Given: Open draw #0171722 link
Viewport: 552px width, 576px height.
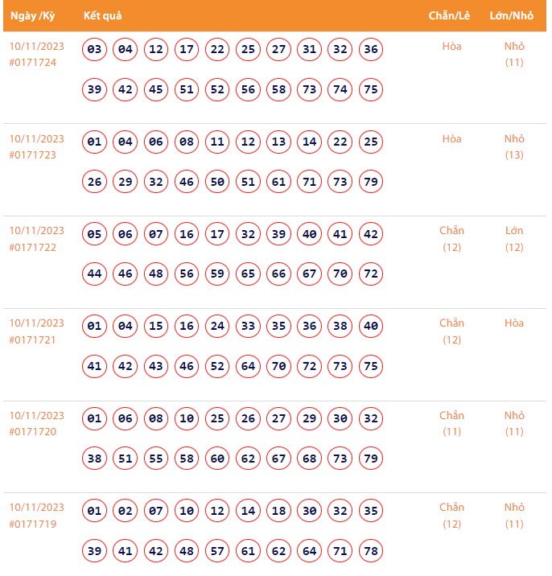Looking at the screenshot, I should click(x=33, y=247).
